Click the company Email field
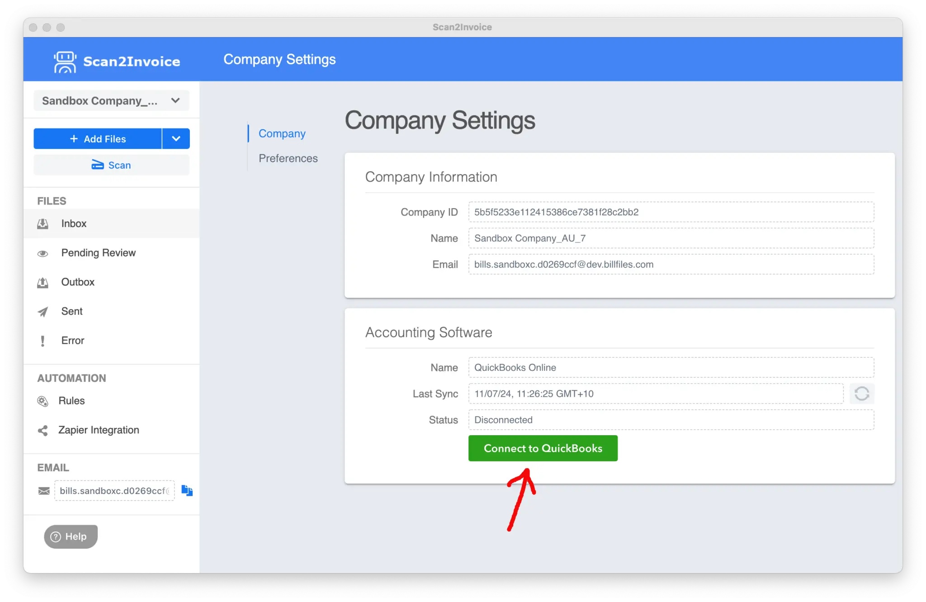This screenshot has width=926, height=602. [671, 265]
